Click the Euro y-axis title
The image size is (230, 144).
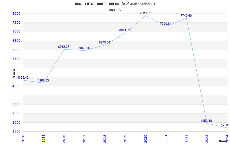14,73
